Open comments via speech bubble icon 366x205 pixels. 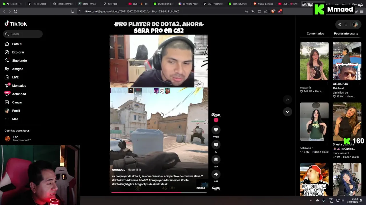pyautogui.click(x=216, y=145)
